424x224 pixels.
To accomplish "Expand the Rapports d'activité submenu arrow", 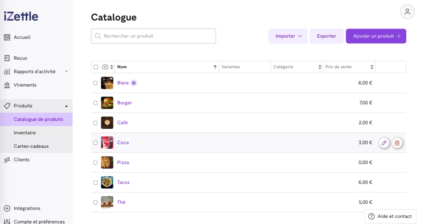I will 66,72.
